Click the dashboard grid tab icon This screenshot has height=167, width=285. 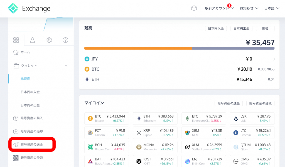coord(16,40)
